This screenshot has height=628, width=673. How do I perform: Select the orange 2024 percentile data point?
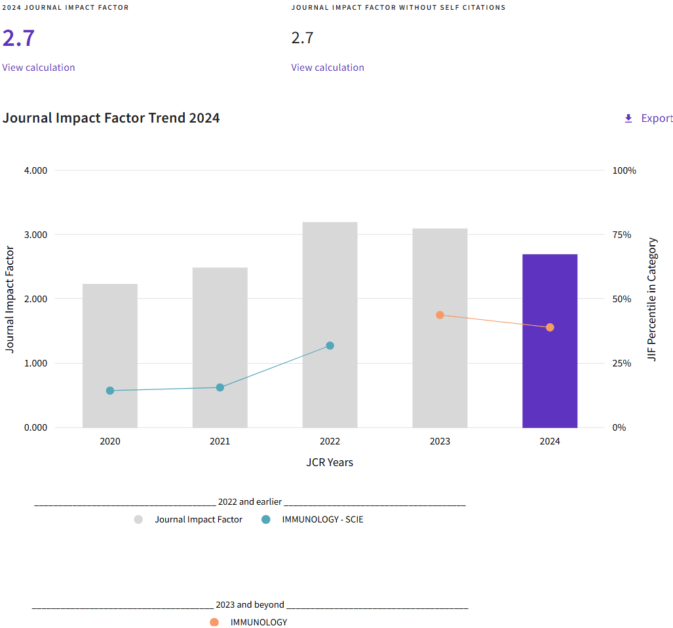click(x=550, y=327)
